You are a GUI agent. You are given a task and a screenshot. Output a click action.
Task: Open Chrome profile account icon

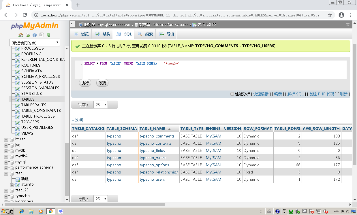point(341,15)
